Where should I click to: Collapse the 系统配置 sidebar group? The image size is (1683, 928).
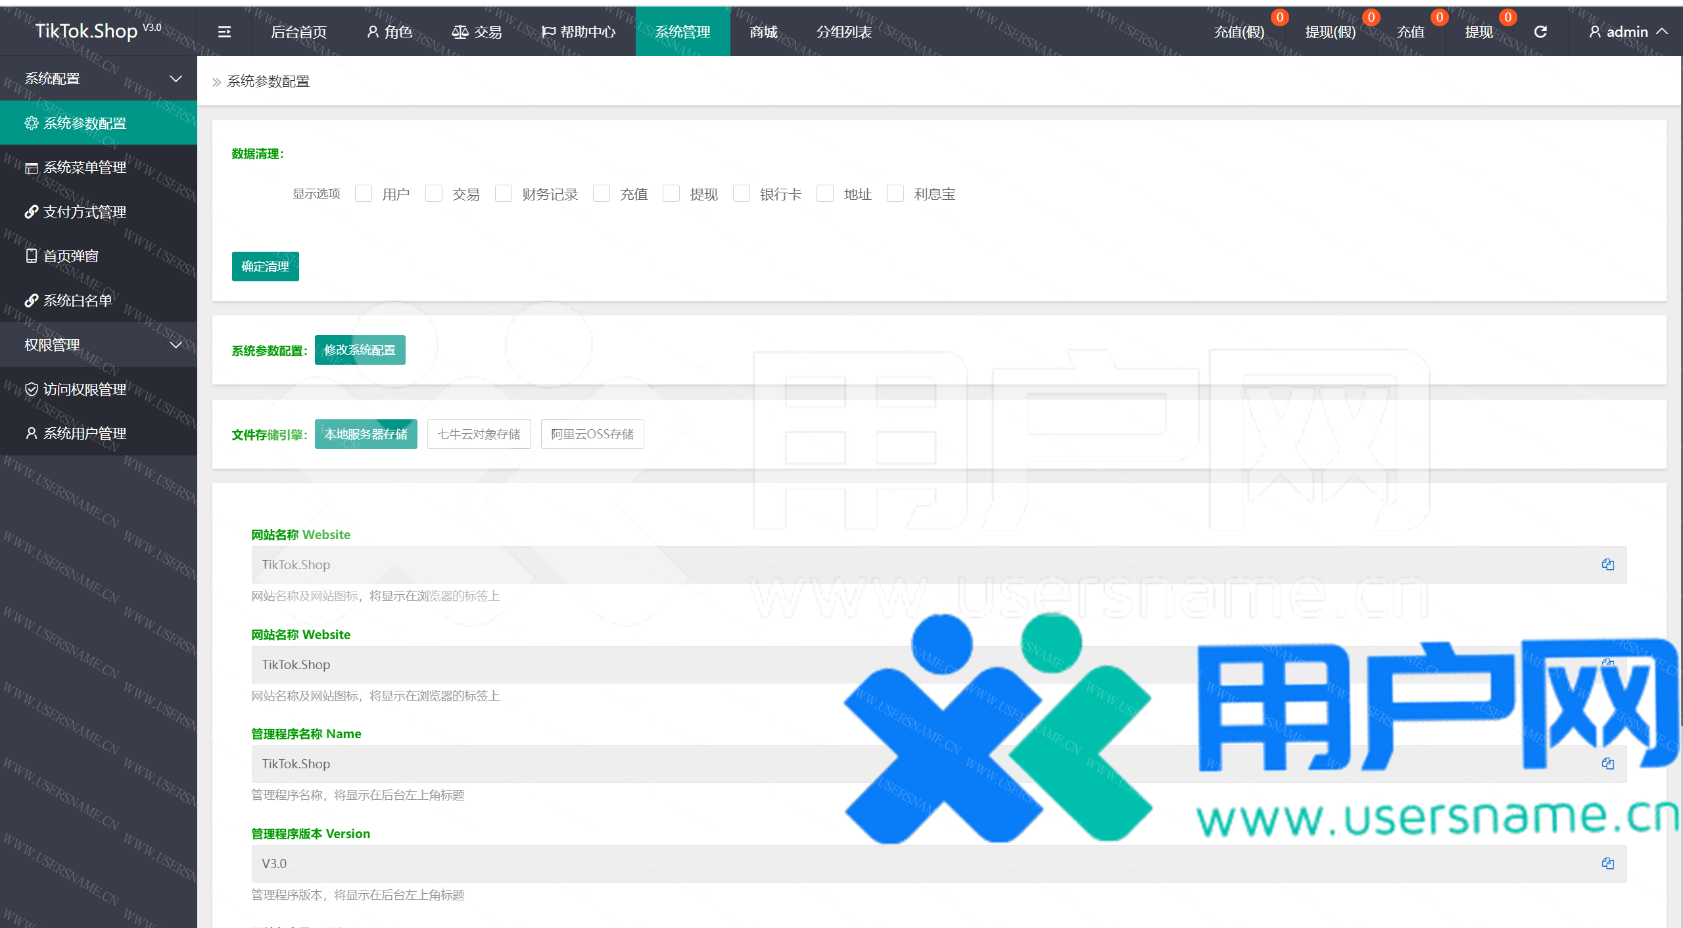coord(99,79)
